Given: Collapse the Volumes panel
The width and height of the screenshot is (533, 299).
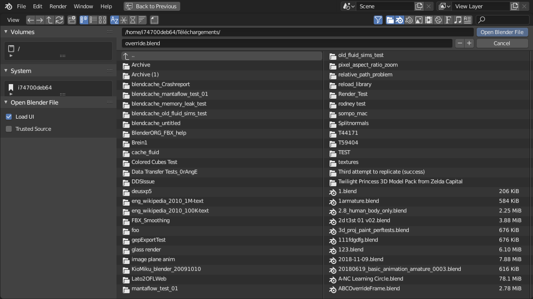Looking at the screenshot, I should point(6,32).
